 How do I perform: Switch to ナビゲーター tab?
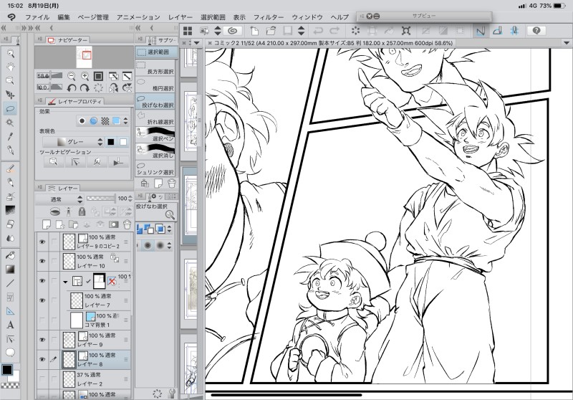click(68, 40)
